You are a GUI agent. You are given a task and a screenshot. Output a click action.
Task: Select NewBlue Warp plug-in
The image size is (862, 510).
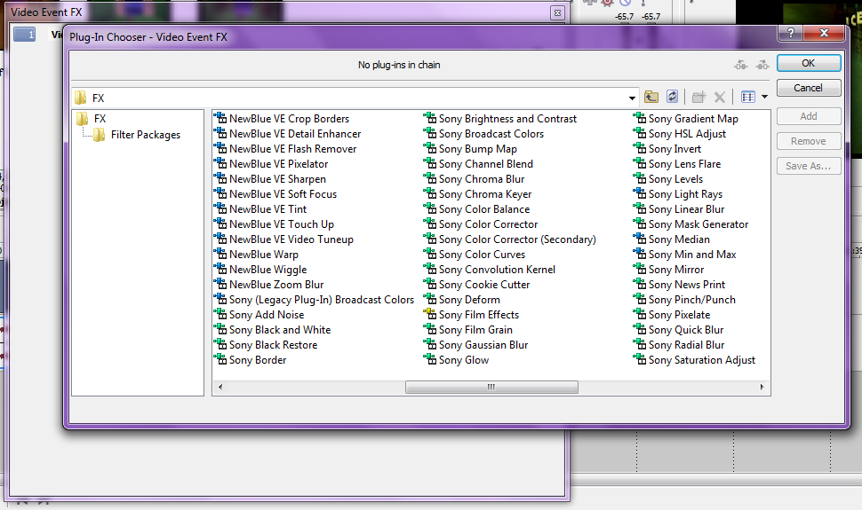click(x=257, y=255)
